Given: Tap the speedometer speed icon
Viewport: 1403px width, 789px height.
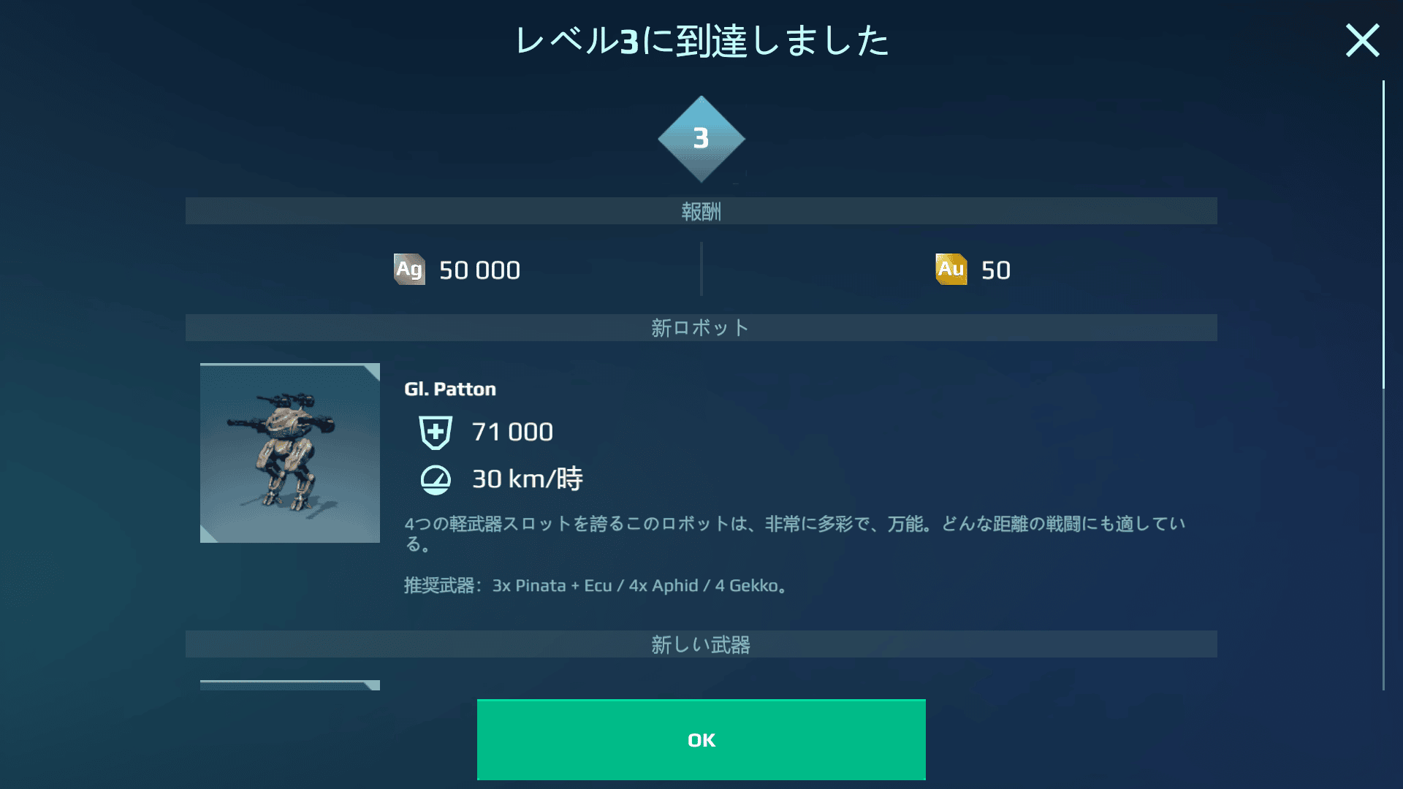Looking at the screenshot, I should click(436, 479).
